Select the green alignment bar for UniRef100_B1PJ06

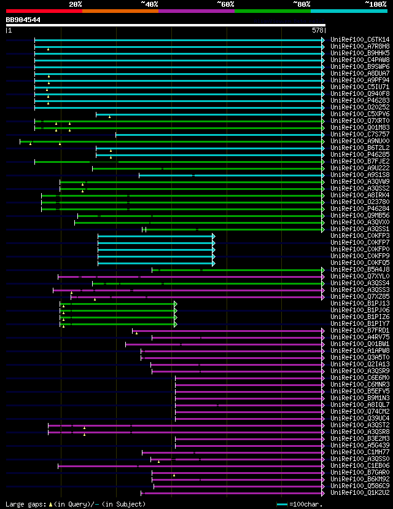[117, 310]
